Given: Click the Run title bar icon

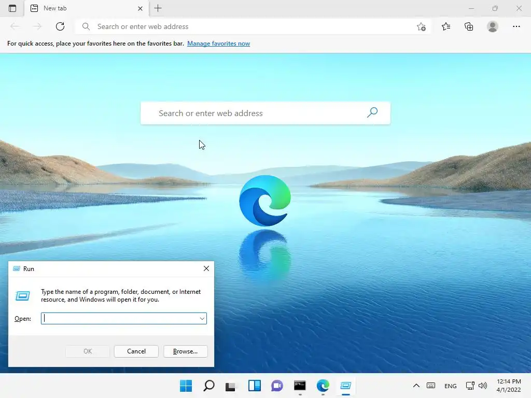Looking at the screenshot, I should (16, 269).
